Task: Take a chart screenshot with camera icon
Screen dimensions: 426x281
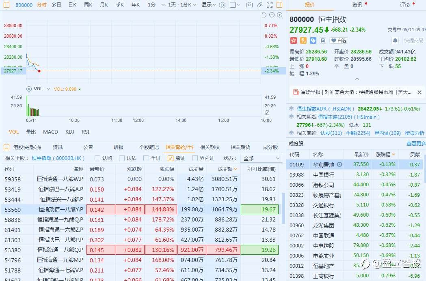Action: coord(249,5)
